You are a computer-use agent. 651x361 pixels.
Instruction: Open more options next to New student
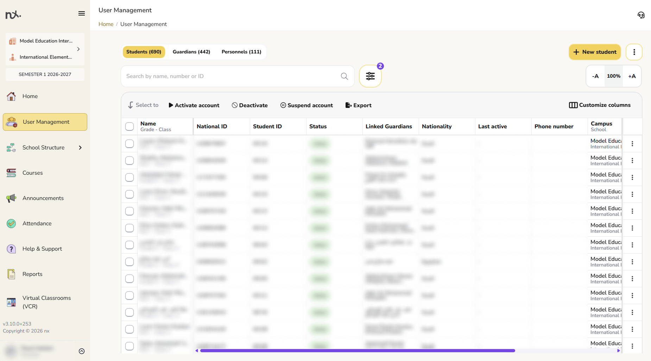[x=634, y=52]
